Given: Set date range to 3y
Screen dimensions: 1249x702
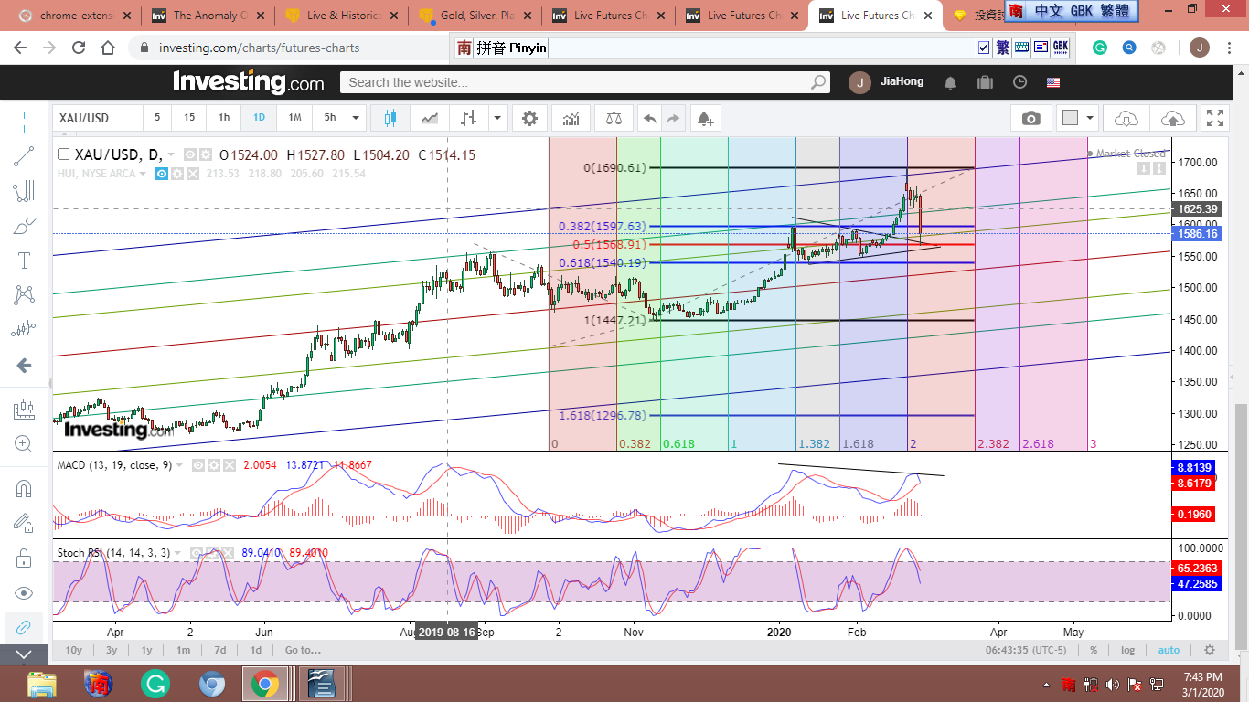Looking at the screenshot, I should click(111, 650).
